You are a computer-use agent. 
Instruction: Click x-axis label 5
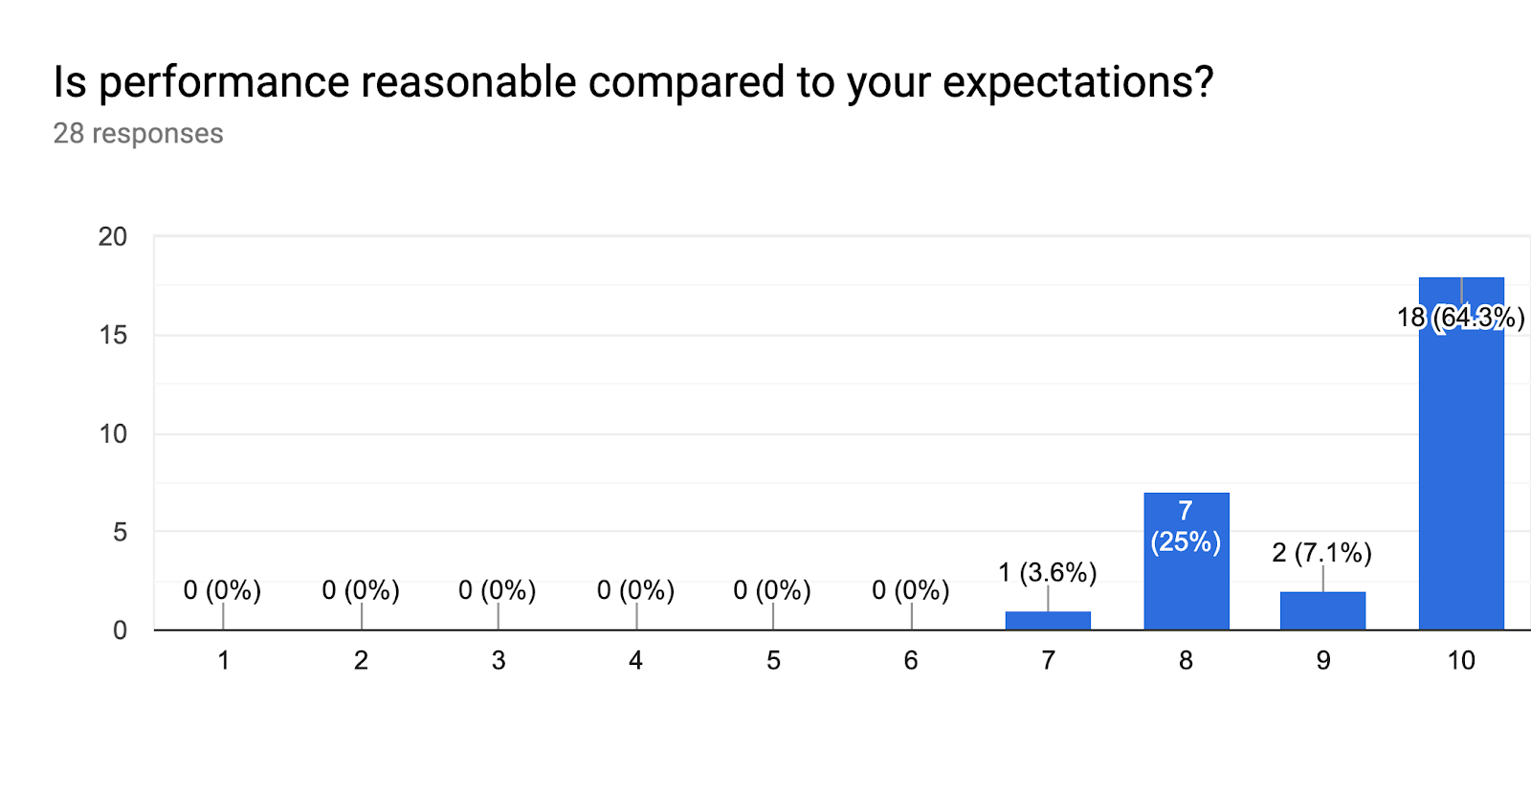click(773, 660)
